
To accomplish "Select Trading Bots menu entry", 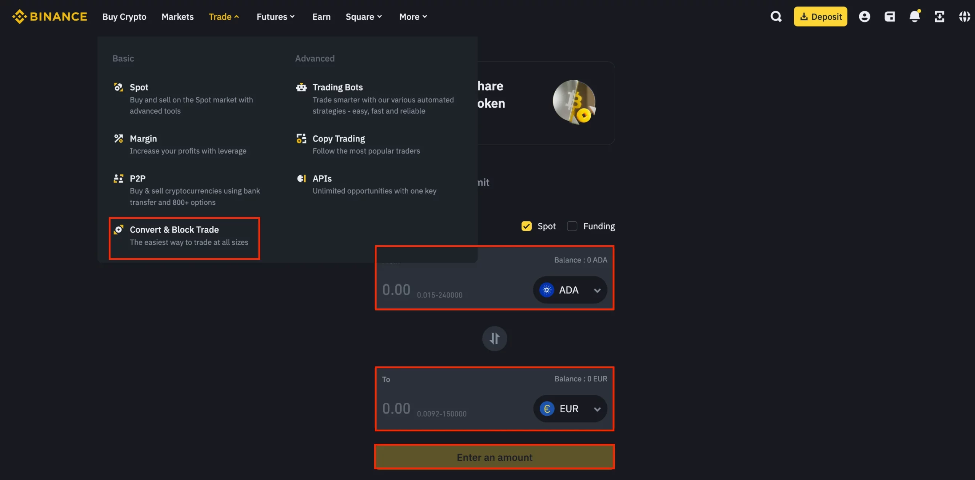I will point(376,99).
